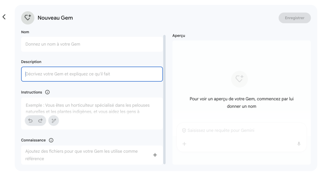Image resolution: width=322 pixels, height=174 pixels.
Task: Click the Nouveau Gem title
Action: pyautogui.click(x=55, y=18)
